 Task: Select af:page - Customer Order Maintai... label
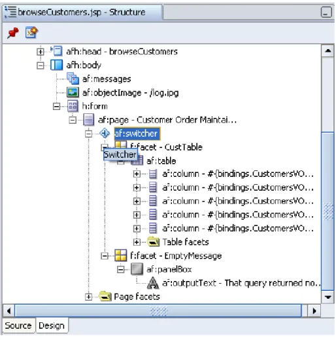[x=167, y=120]
